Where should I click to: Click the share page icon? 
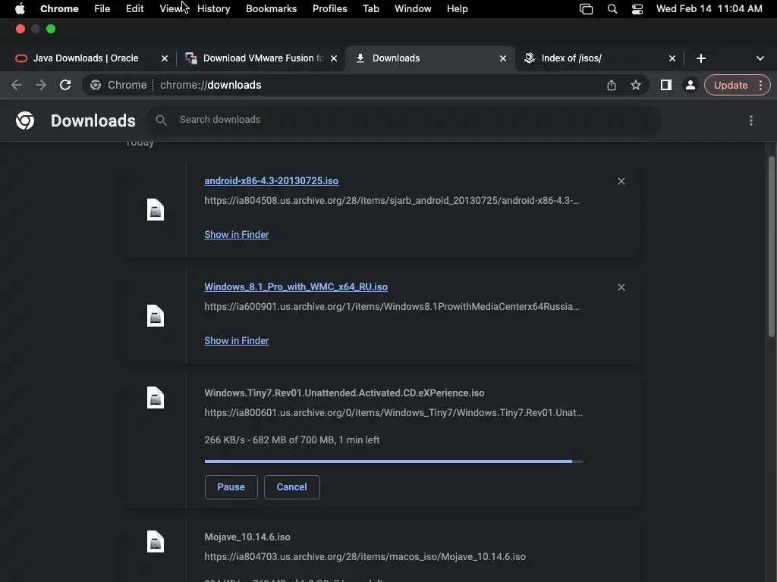612,85
